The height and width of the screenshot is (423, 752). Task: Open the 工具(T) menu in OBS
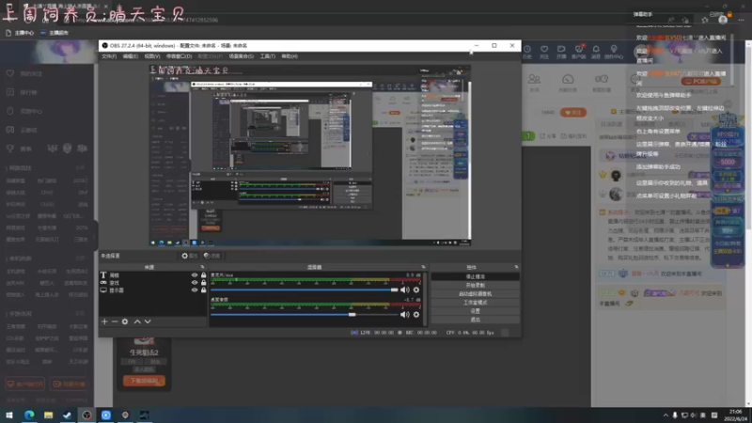268,56
